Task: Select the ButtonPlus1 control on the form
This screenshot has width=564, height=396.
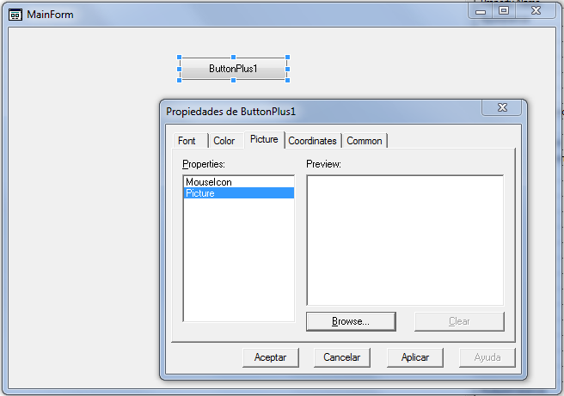Action: pos(234,69)
